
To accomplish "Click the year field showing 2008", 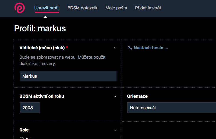I will point(30,108).
